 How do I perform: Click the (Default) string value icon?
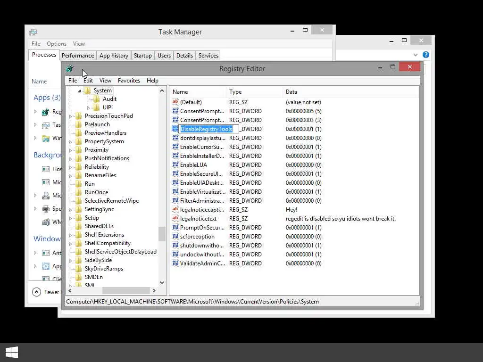(x=175, y=102)
